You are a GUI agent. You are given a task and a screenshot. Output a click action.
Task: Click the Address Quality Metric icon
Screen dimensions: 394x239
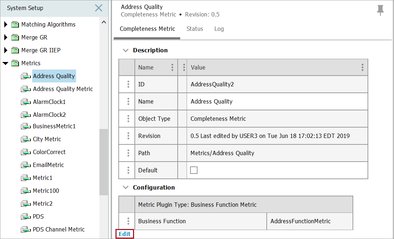pyautogui.click(x=26, y=89)
